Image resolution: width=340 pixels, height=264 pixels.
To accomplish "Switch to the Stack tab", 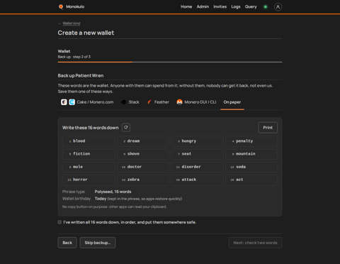I will [130, 102].
